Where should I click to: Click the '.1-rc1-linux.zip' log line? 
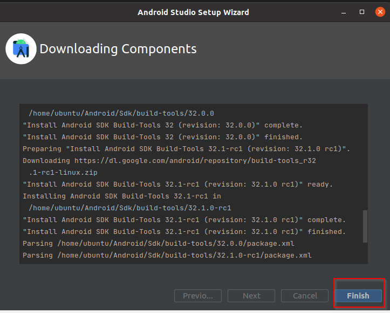point(63,173)
